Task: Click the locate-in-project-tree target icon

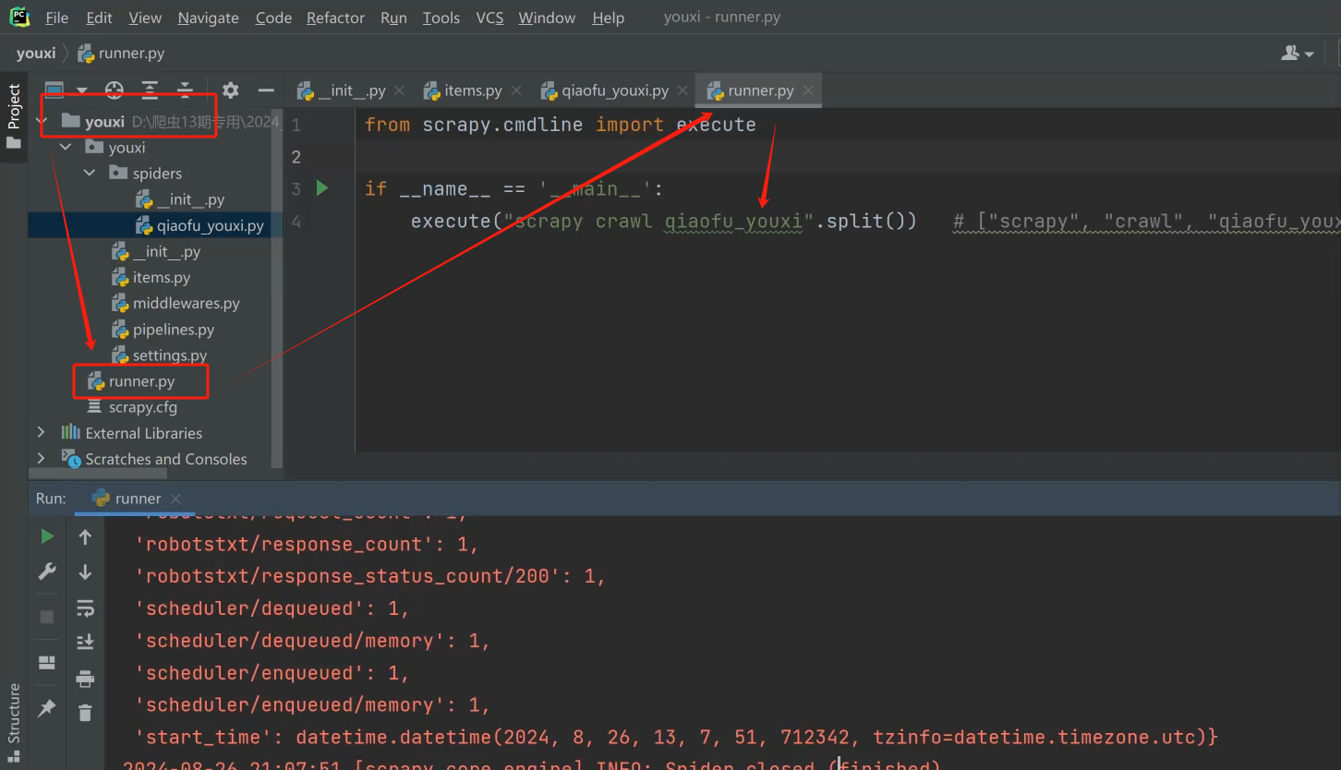Action: point(115,90)
